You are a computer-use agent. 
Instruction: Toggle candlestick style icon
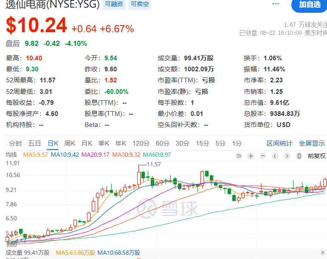click(299, 156)
